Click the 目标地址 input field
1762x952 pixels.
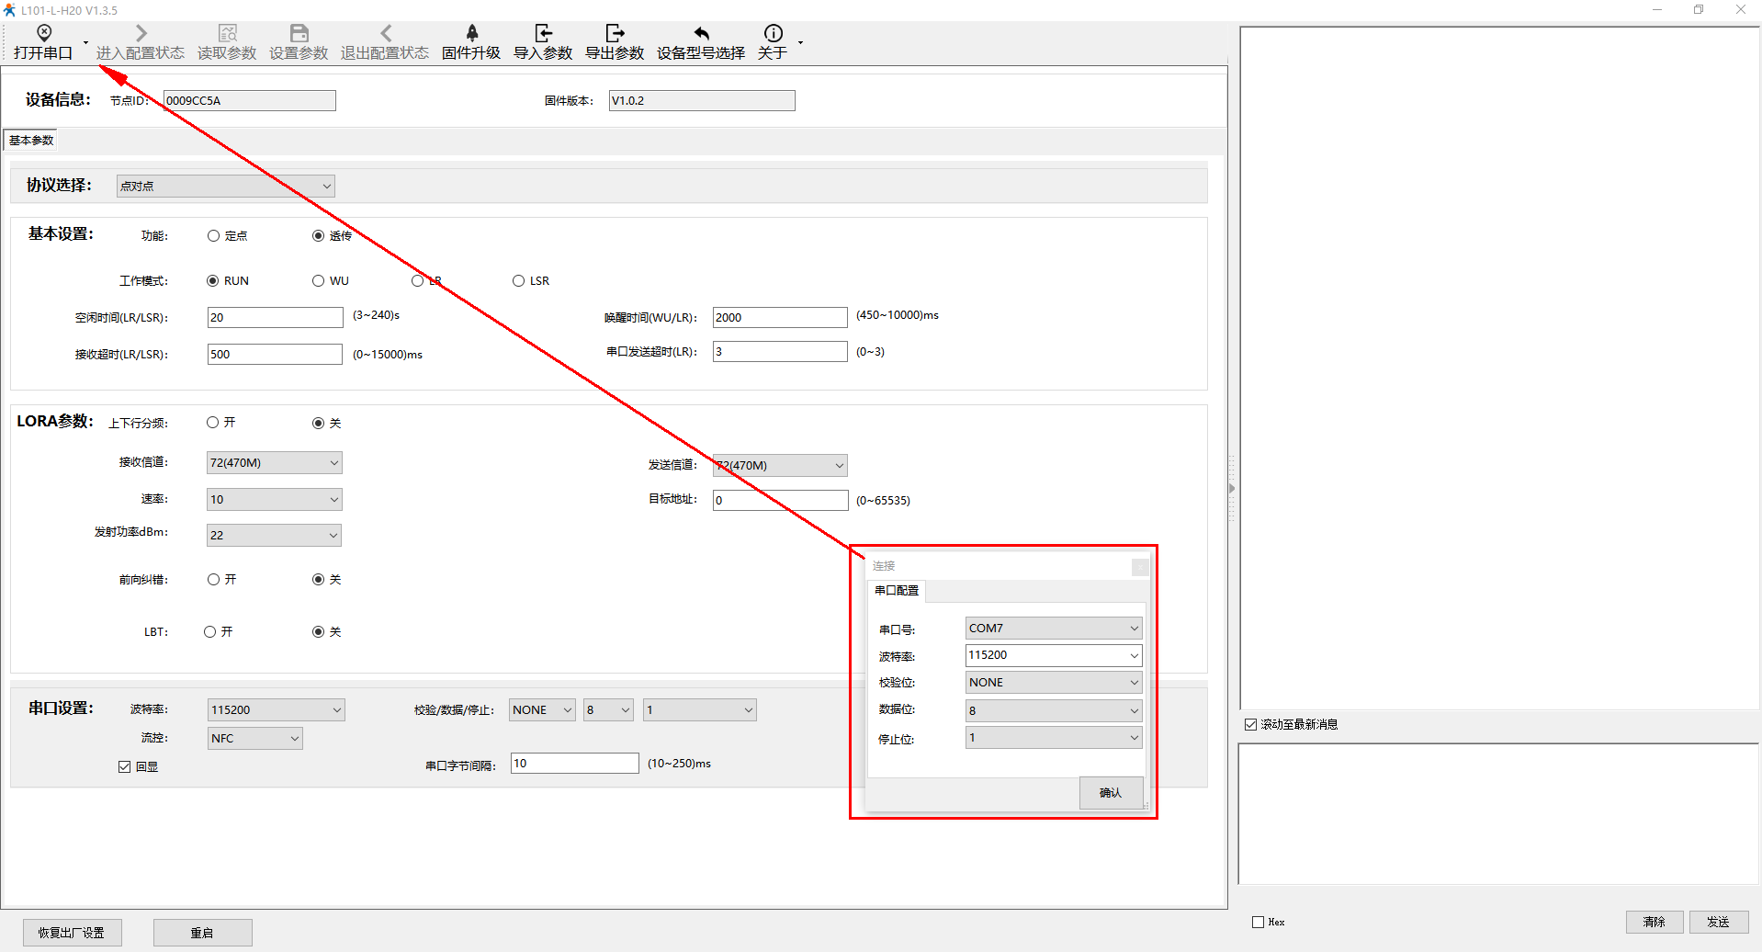point(780,501)
